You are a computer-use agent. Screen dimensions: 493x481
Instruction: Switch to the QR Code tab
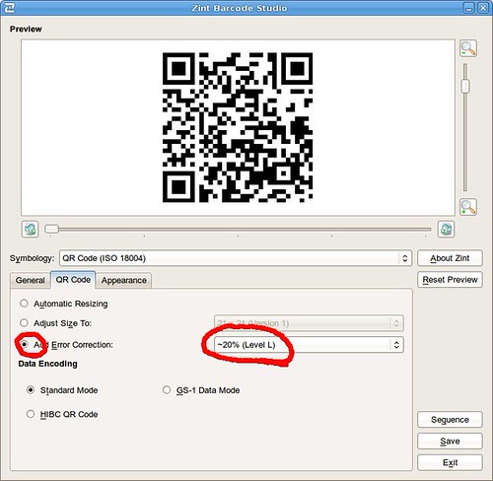coord(73,280)
